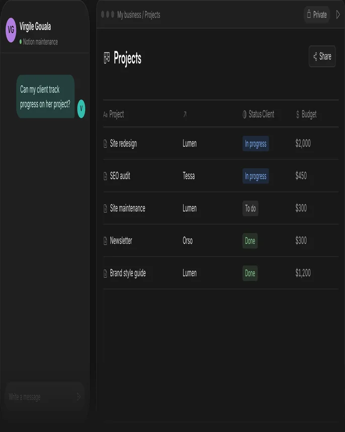Open the SEO audit page icon

105,176
